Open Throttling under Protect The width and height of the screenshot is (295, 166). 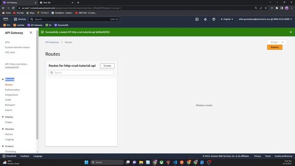11,152
